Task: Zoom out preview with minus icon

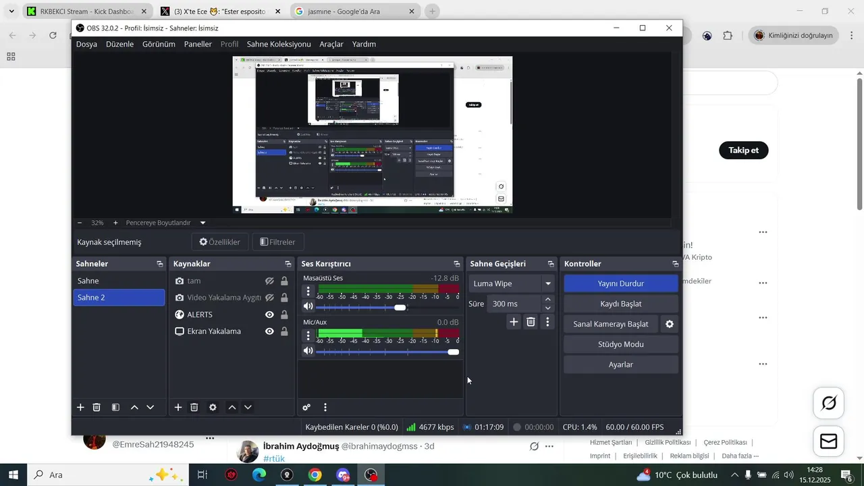Action: point(80,223)
